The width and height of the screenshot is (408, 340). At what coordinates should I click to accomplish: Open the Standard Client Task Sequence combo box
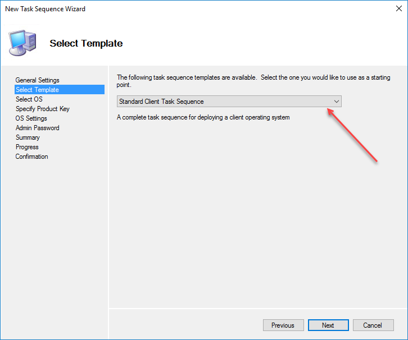click(225, 102)
